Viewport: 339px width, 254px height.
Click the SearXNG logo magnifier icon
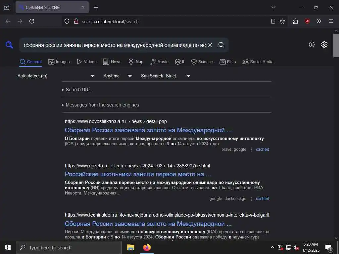click(x=9, y=45)
